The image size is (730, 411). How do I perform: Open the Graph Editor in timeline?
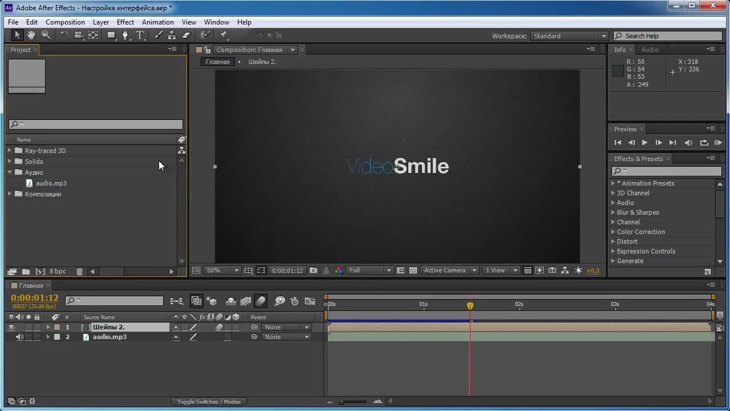[x=310, y=301]
